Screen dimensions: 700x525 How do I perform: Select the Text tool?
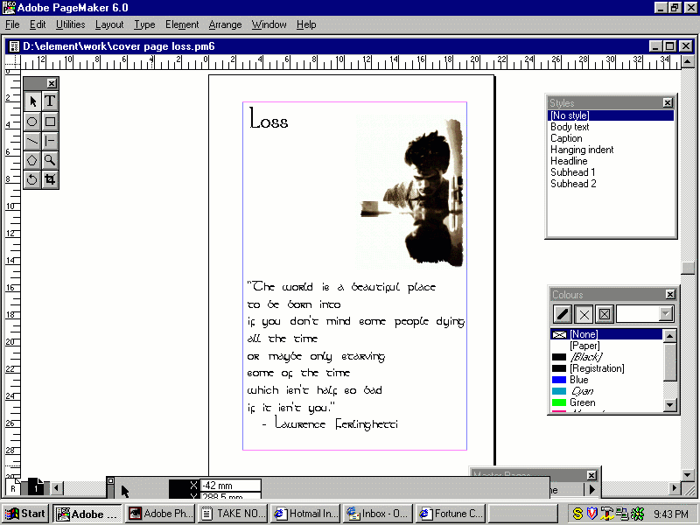point(51,101)
